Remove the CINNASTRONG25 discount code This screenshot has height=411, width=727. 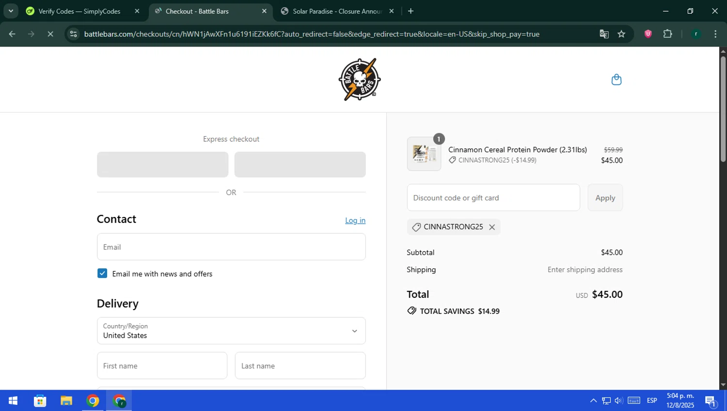pos(492,227)
